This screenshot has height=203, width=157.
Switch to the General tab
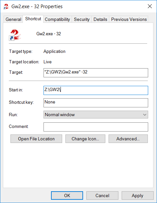pos(13,19)
